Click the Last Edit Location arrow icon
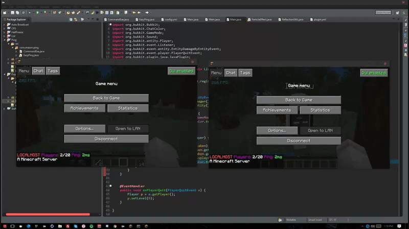 (x=134, y=12)
